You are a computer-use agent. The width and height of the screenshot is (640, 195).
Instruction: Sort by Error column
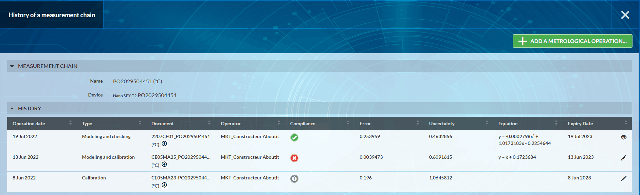418,123
